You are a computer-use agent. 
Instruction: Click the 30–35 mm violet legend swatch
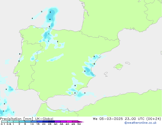pos(57,122)
